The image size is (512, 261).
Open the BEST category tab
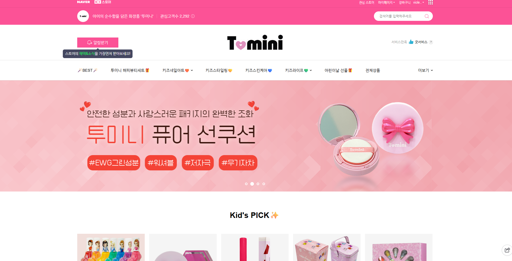coord(88,70)
